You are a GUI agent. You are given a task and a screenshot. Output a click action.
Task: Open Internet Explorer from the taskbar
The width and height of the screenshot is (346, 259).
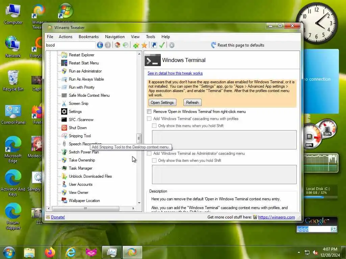click(x=71, y=252)
